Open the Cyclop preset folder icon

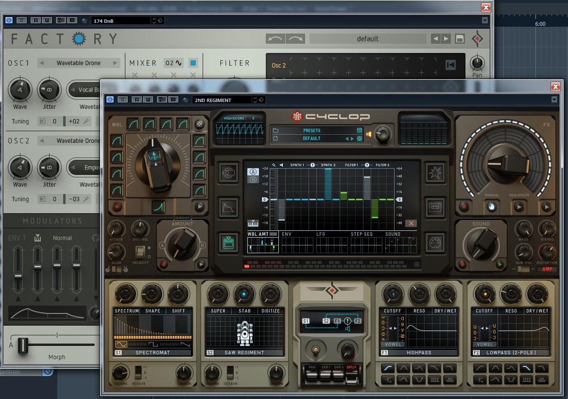click(275, 130)
